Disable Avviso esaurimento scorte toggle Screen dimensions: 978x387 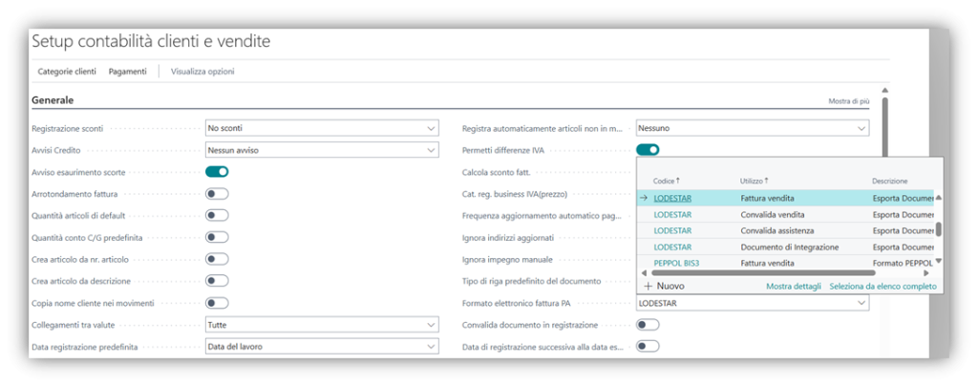(x=217, y=172)
